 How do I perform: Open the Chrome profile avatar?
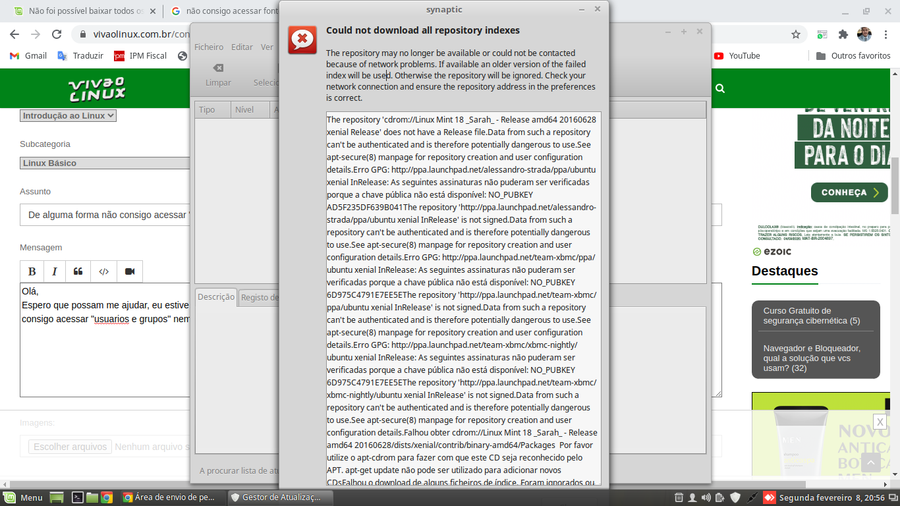tap(864, 34)
